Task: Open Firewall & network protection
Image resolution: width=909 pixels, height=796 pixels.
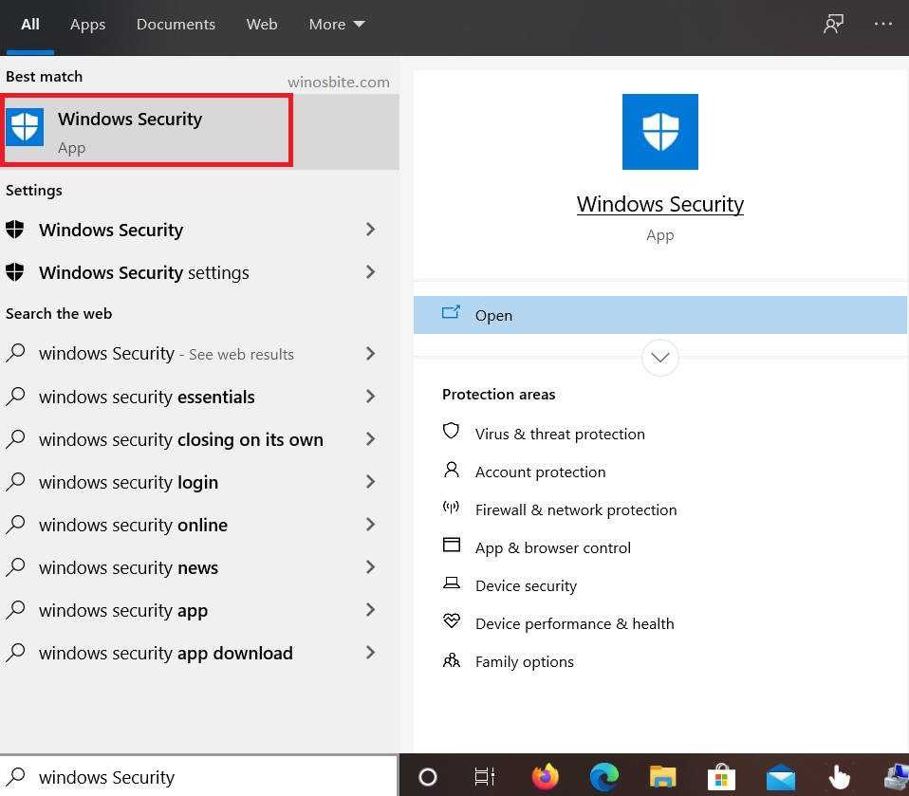Action: (x=575, y=509)
